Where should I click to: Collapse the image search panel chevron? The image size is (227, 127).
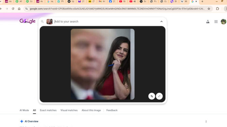pyautogui.click(x=161, y=22)
